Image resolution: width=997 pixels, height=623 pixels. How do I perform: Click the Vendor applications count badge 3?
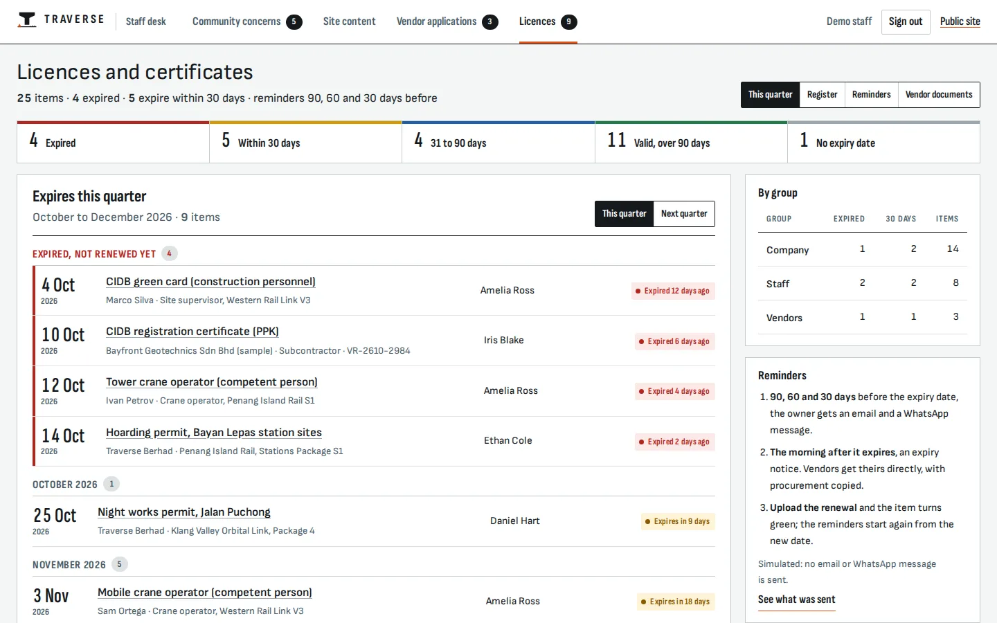coord(490,21)
